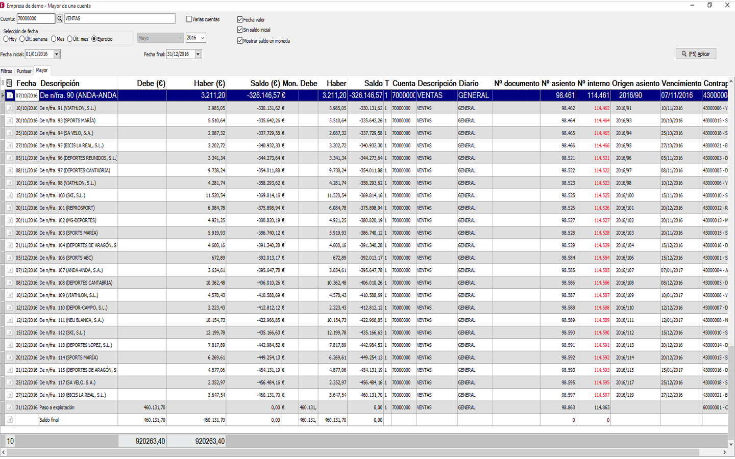Open the grid column chooser icon
Image resolution: width=735 pixels, height=459 pixels.
(x=3, y=83)
